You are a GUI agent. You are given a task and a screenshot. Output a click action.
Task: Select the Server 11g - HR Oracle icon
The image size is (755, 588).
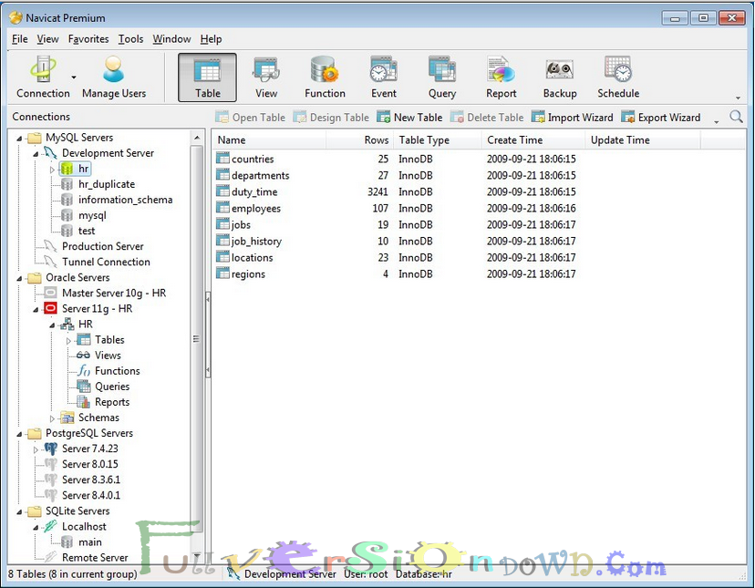click(x=50, y=308)
